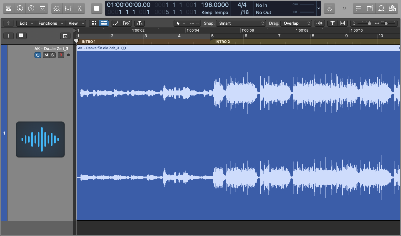The height and width of the screenshot is (236, 401).
Task: Click the folder-level up arrow button
Action: (x=9, y=23)
